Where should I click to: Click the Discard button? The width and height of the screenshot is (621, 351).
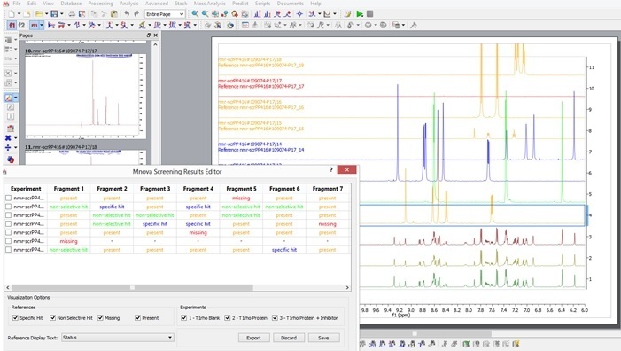(x=289, y=338)
